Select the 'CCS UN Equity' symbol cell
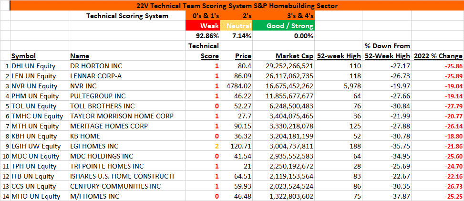Screen dimensions: 464x201 (x=40, y=187)
